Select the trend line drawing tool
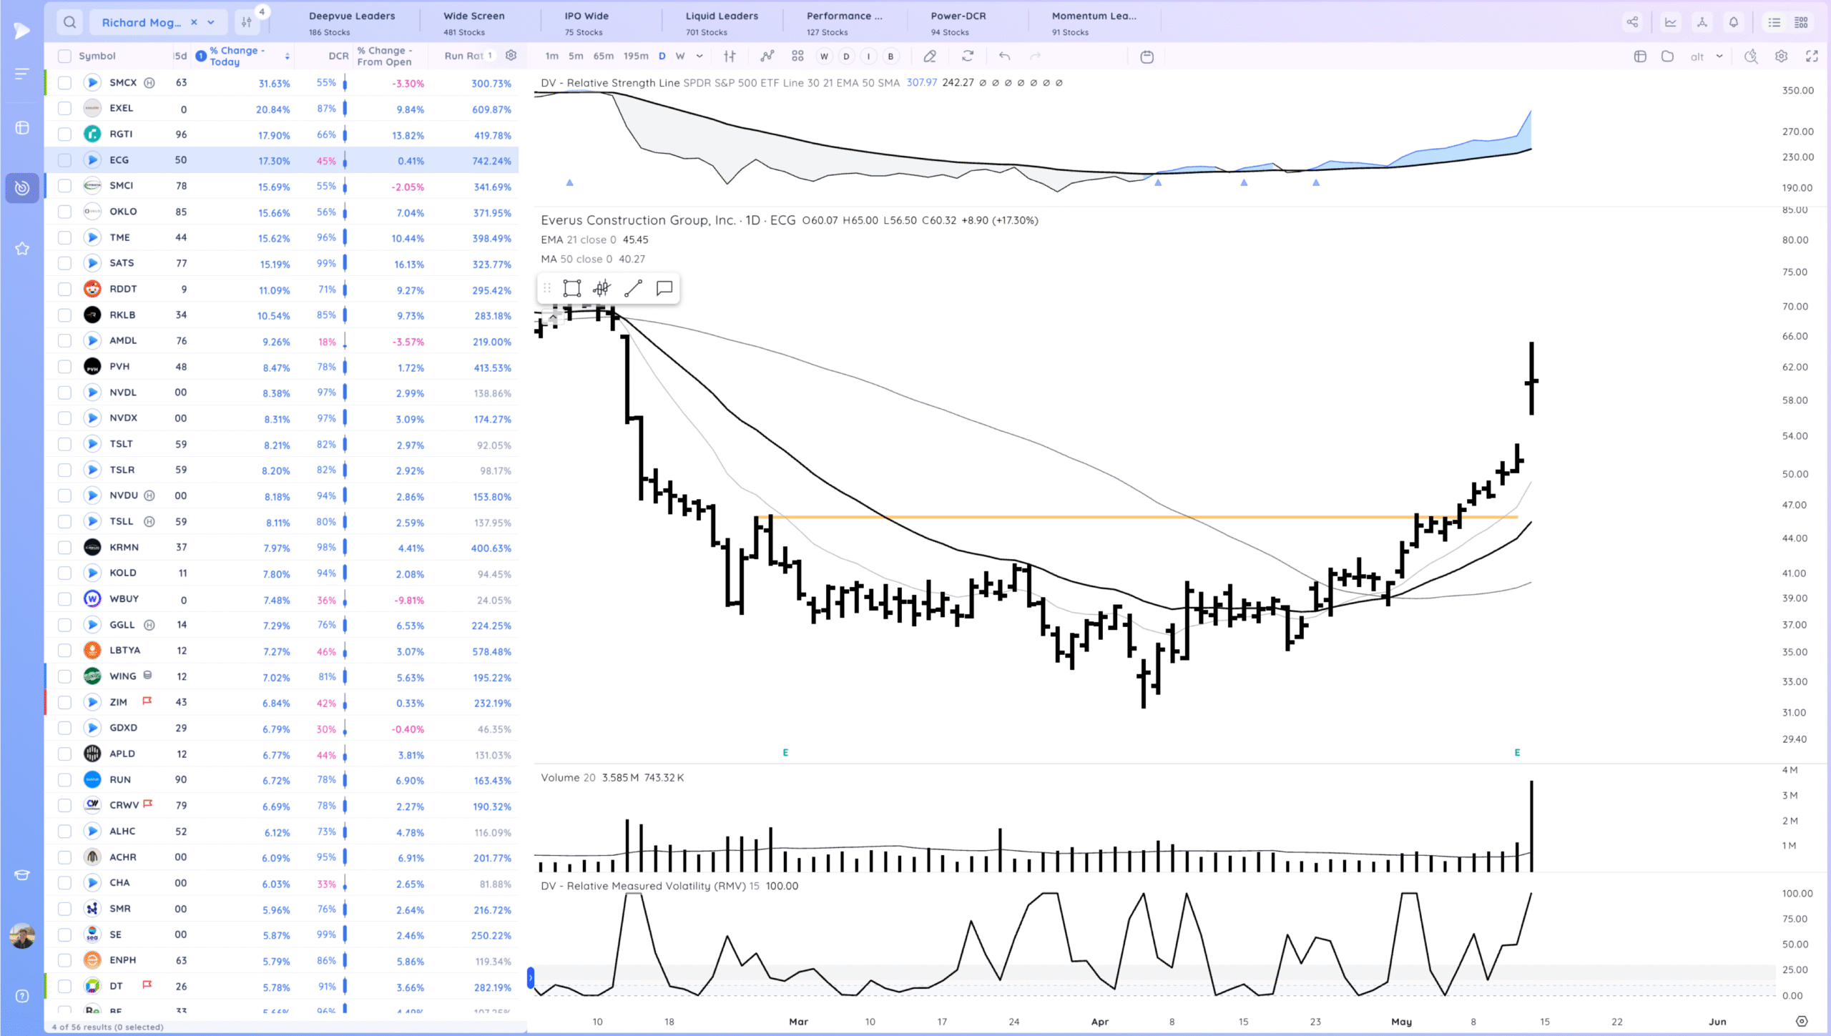1831x1036 pixels. pos(633,288)
